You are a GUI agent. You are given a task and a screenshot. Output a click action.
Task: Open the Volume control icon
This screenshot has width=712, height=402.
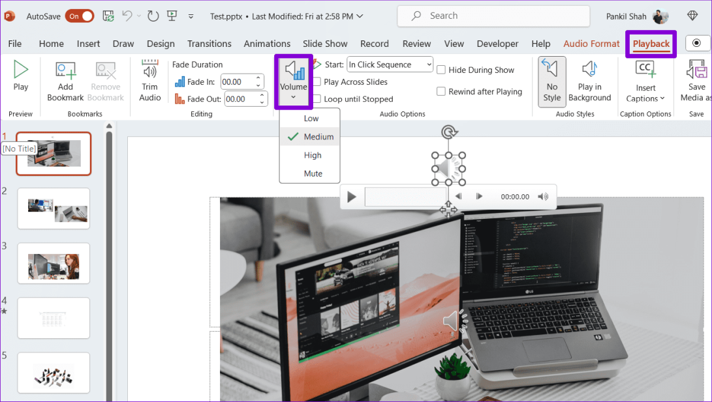click(293, 72)
